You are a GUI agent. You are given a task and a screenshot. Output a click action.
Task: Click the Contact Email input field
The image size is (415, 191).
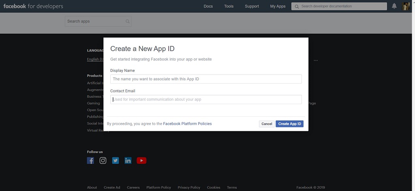[206, 99]
